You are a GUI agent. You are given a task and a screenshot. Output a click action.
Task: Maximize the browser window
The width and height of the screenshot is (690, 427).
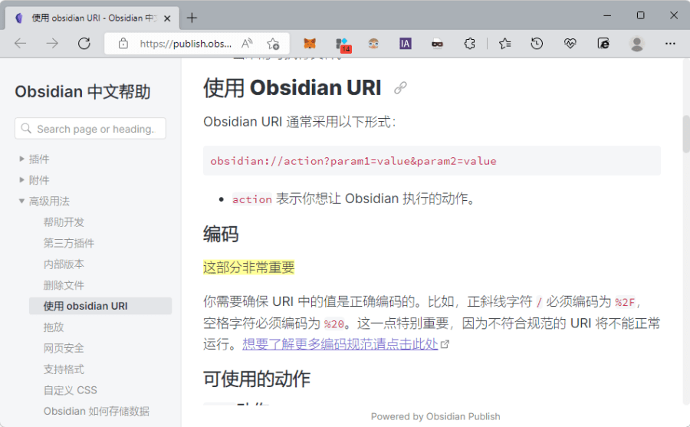tap(641, 15)
